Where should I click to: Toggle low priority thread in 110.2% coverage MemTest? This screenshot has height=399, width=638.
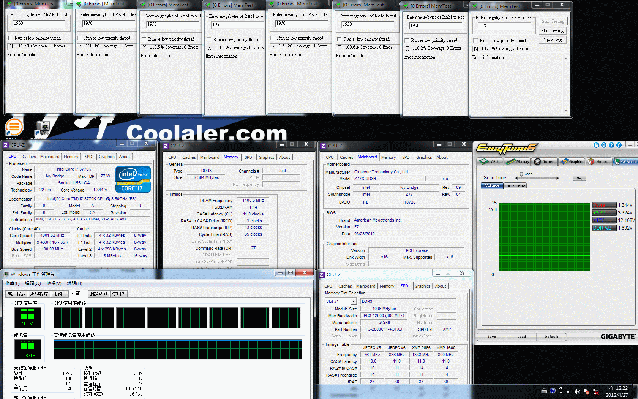pyautogui.click(x=407, y=40)
